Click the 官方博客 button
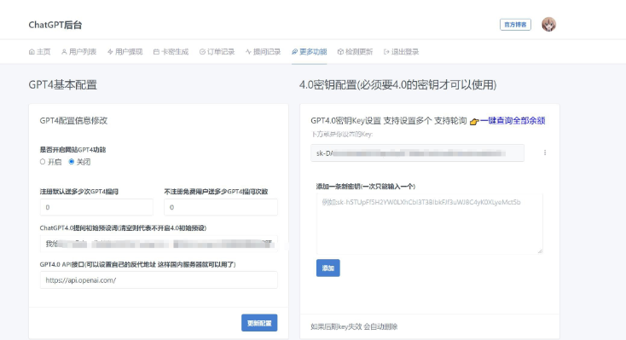This screenshot has height=340, width=626. 515,25
